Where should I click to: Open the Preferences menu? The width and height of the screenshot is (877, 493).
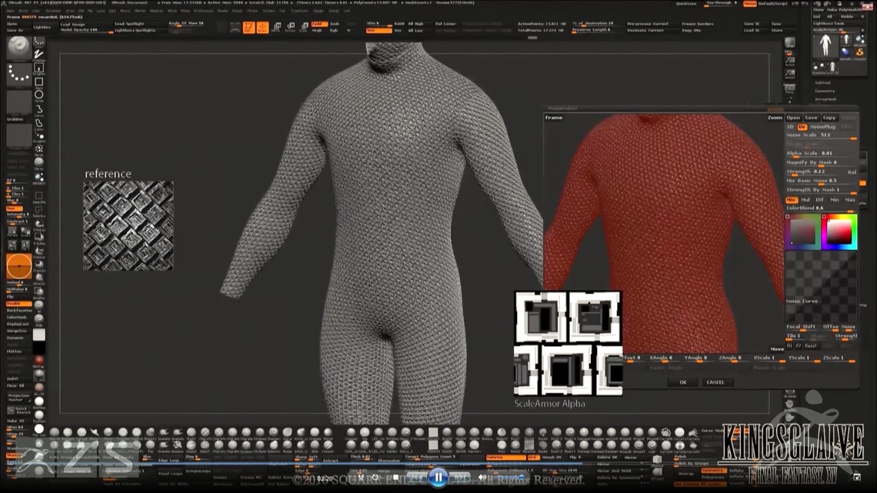[203, 11]
